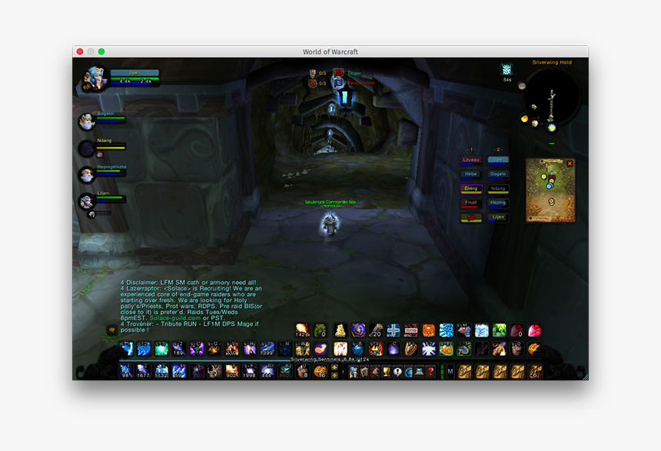
Task: Use the hammer item with count 20
Action: coord(376,330)
